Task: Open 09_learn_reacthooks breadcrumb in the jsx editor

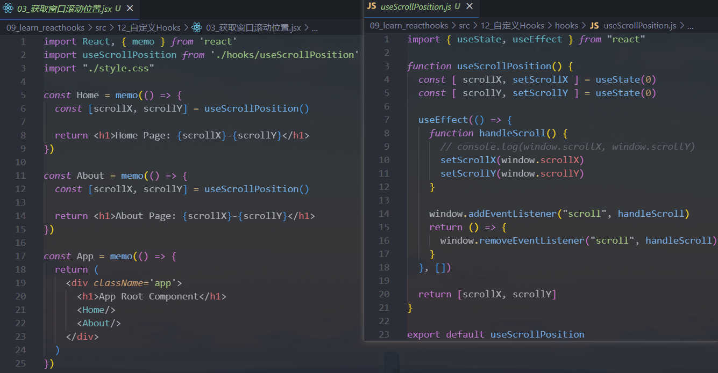Action: click(45, 27)
